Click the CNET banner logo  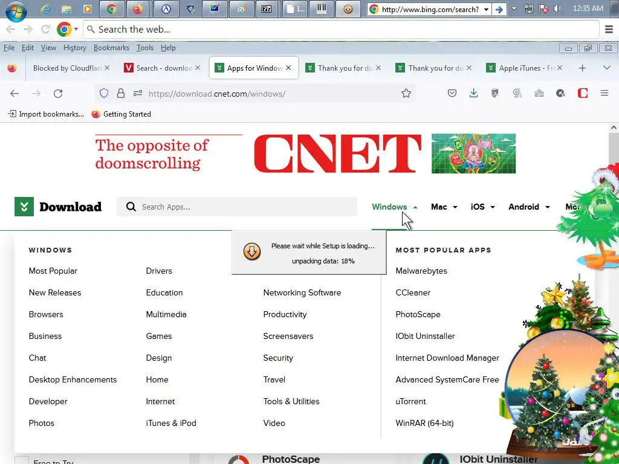[337, 154]
